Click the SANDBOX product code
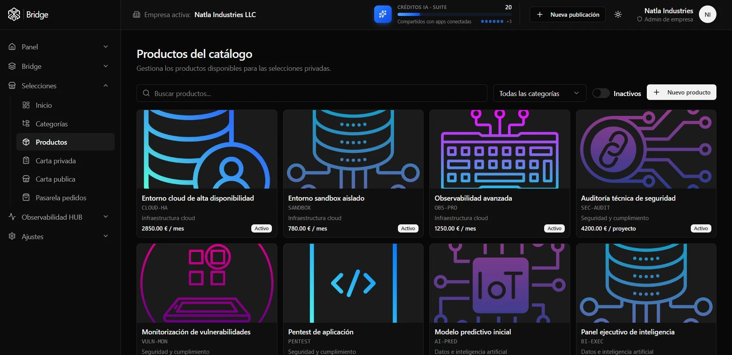 [x=299, y=208]
